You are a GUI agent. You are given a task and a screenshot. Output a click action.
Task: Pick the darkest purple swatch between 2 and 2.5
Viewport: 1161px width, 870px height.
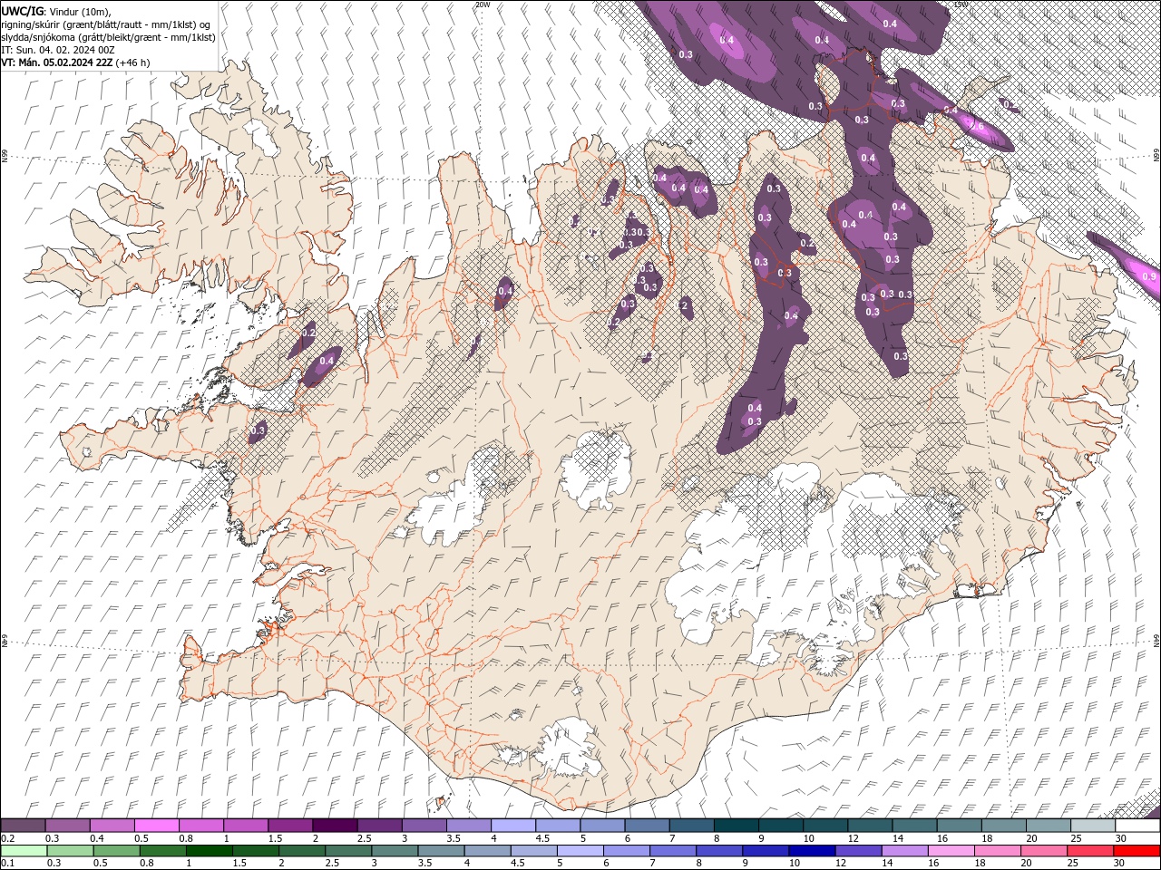click(334, 826)
